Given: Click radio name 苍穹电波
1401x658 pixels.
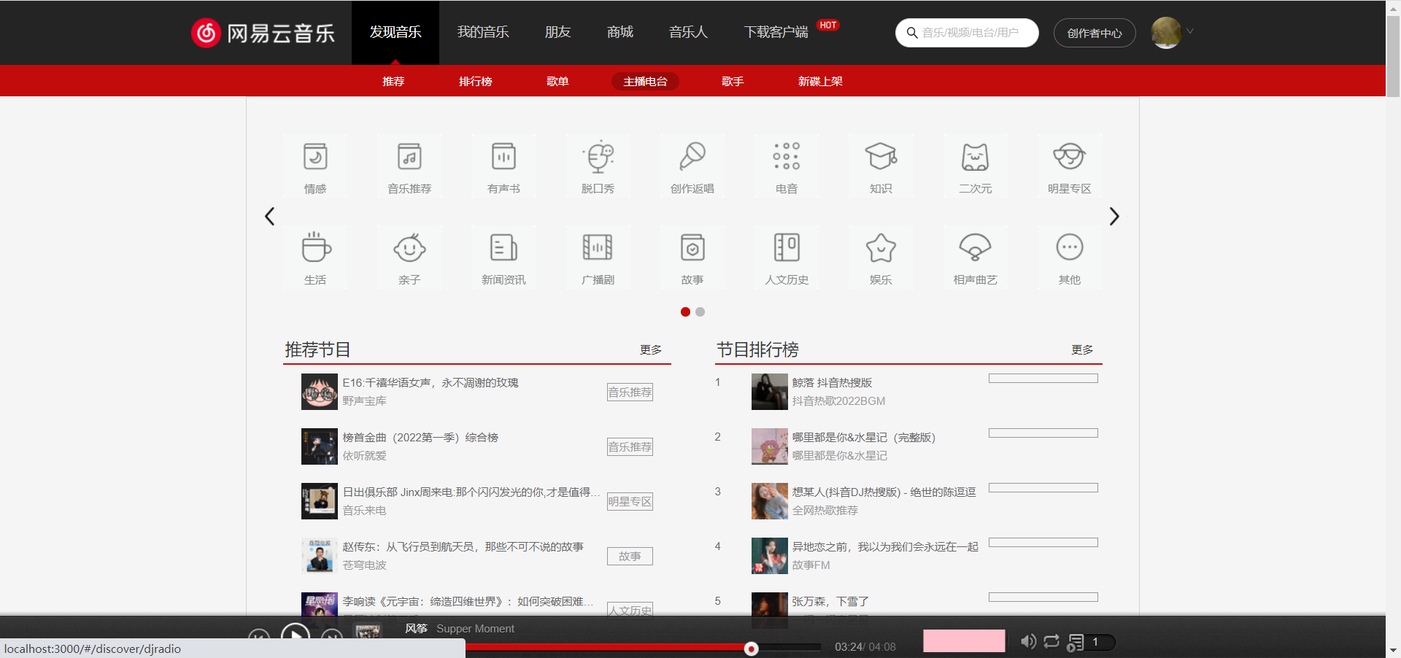Looking at the screenshot, I should click(364, 565).
